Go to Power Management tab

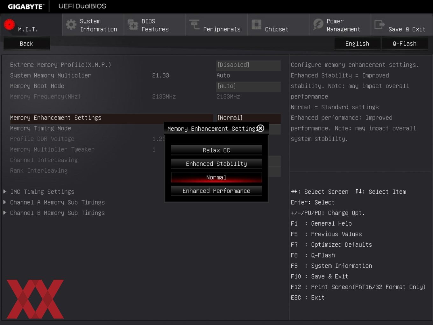click(340, 25)
